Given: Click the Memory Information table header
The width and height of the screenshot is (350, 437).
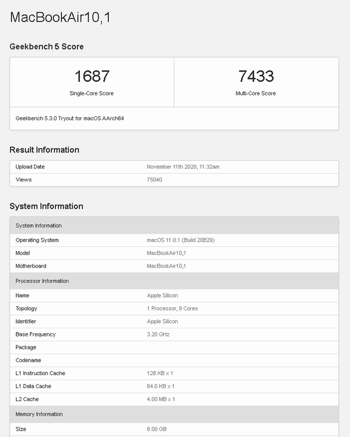Looking at the screenshot, I should (x=174, y=414).
